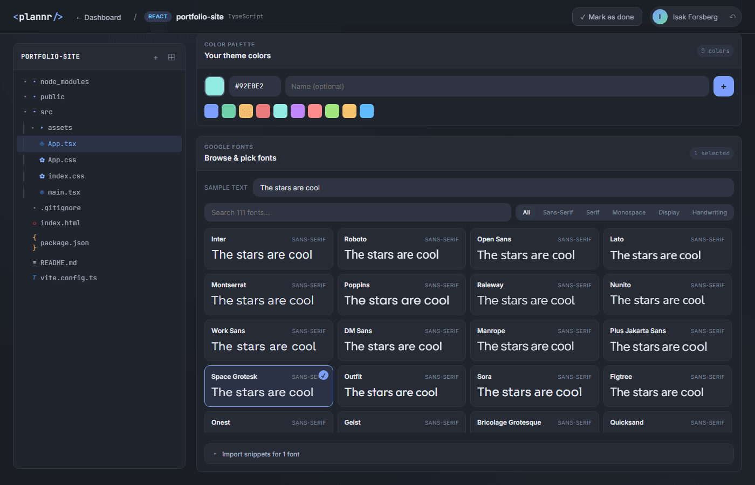
Task: Select the Lato font card
Action: pyautogui.click(x=667, y=248)
